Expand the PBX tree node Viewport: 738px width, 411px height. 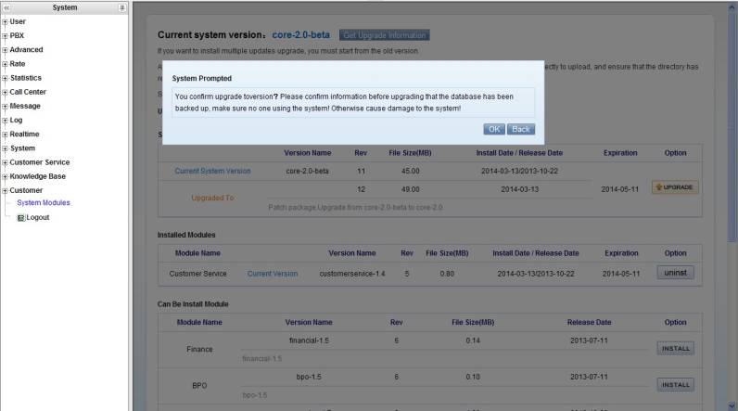pos(6,35)
